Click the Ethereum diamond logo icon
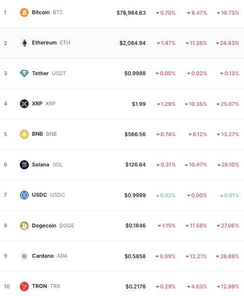 pyautogui.click(x=25, y=43)
